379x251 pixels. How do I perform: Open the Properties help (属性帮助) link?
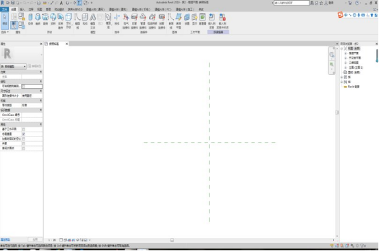click(x=5, y=239)
